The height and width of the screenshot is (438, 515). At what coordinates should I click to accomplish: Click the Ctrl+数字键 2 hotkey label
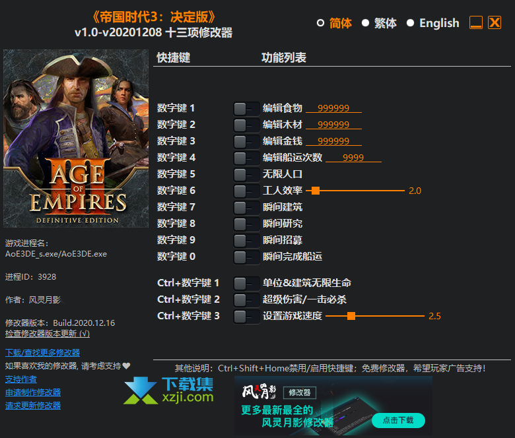(188, 299)
